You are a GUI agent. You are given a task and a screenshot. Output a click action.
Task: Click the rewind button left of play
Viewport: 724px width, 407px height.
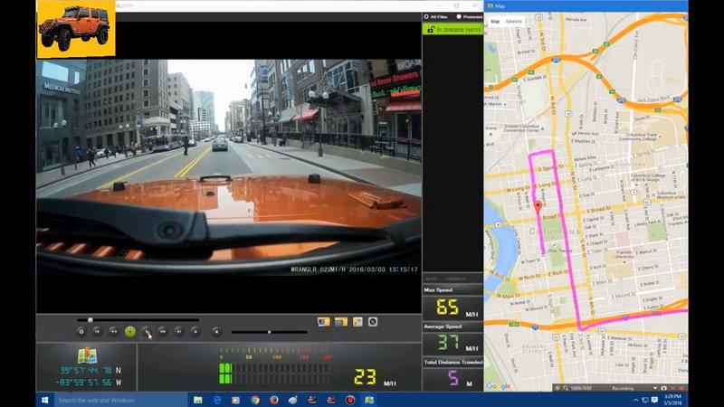[114, 331]
